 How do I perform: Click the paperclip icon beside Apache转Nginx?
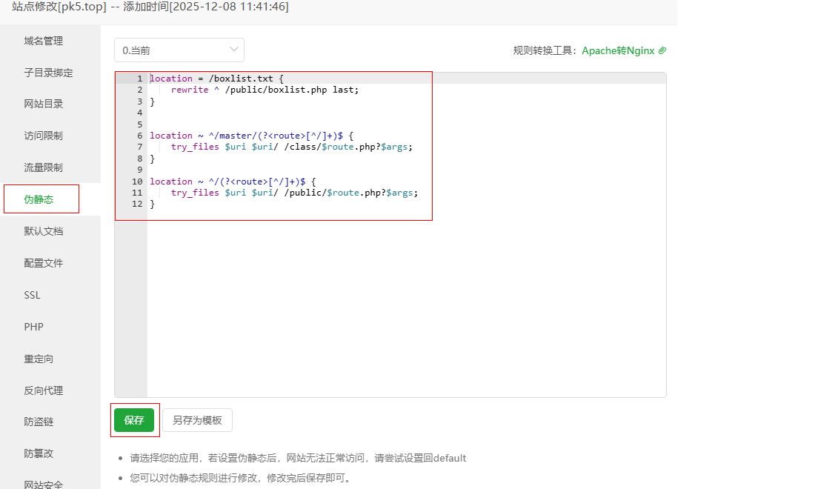(662, 50)
